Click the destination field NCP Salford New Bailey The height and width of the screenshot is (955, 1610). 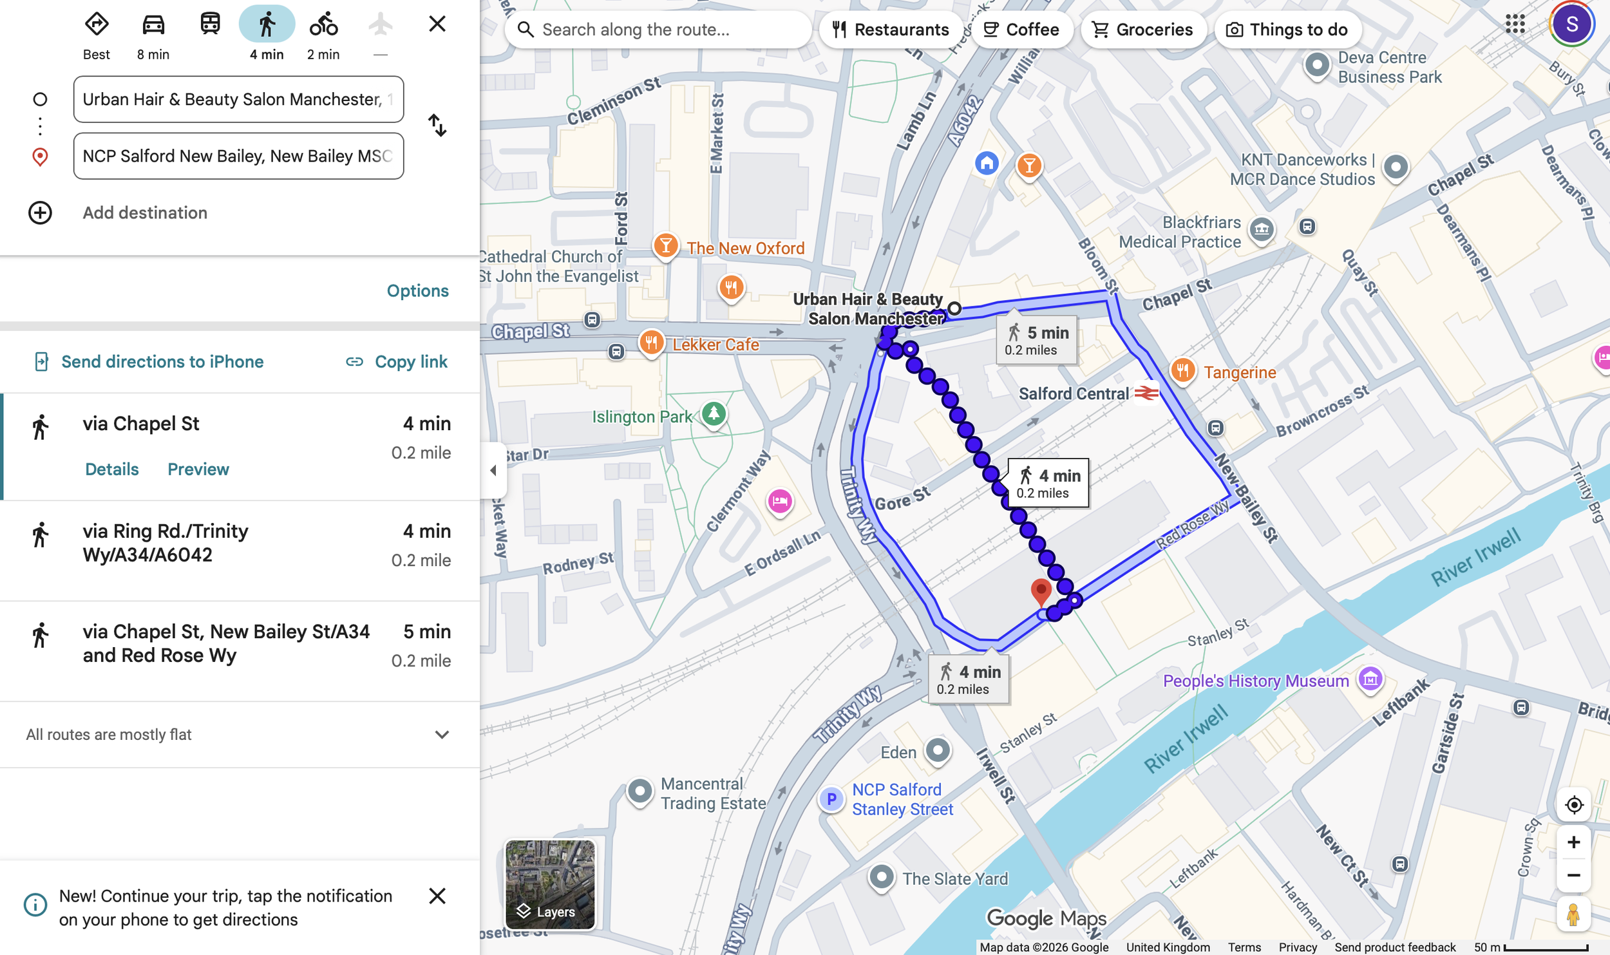[x=238, y=156]
